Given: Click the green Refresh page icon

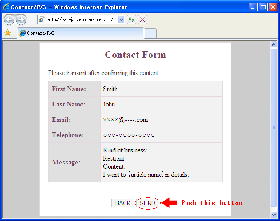Looking at the screenshot, I should (x=131, y=20).
